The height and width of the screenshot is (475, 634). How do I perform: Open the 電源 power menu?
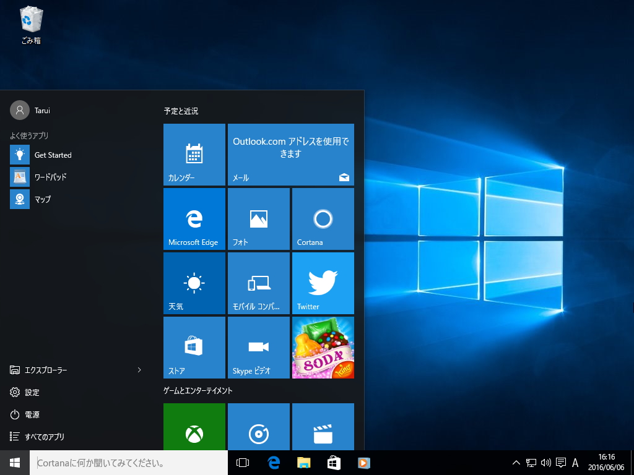32,414
